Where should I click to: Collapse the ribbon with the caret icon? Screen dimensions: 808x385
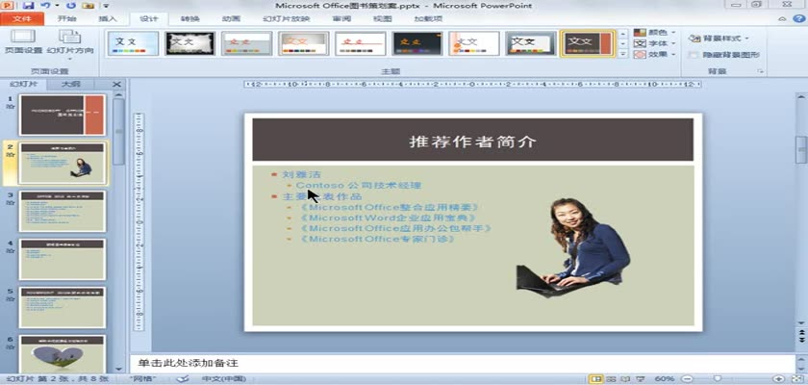tap(782, 19)
